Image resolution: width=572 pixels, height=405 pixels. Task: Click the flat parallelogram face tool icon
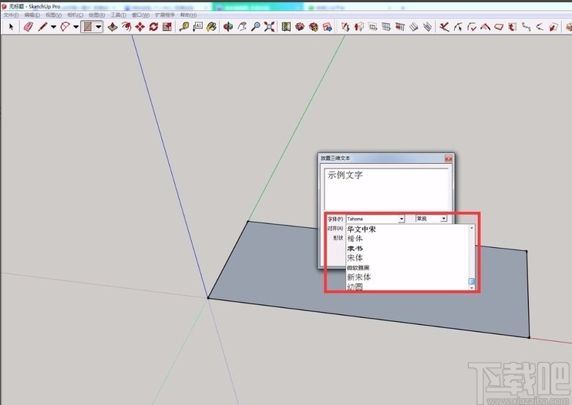499,27
